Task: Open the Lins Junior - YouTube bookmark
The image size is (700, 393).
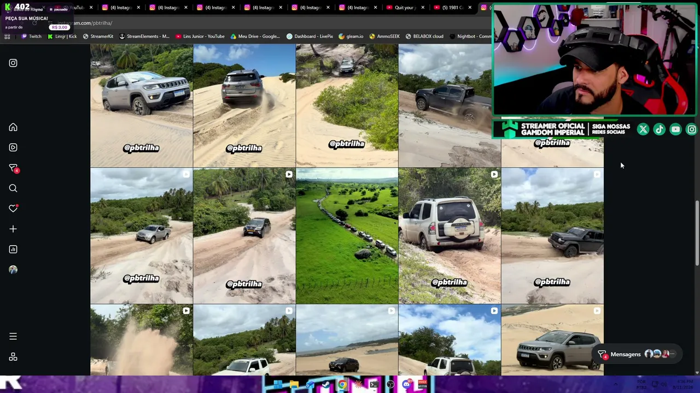Action: [x=200, y=37]
